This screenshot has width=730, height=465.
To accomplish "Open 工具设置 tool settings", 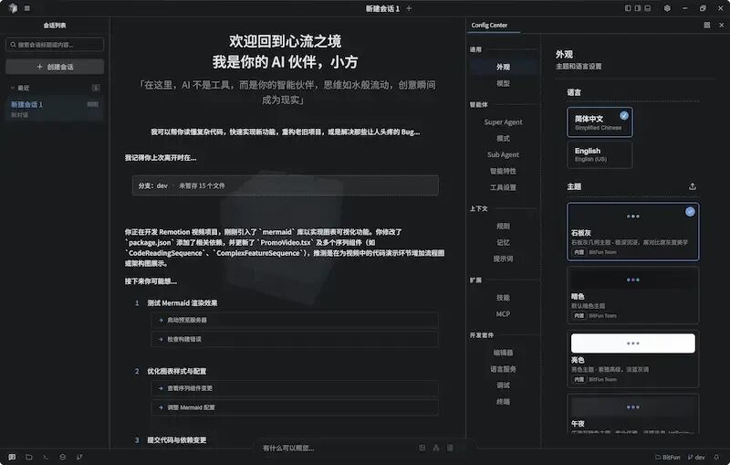I will [504, 187].
